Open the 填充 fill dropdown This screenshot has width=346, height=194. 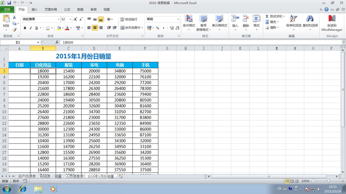[272, 22]
